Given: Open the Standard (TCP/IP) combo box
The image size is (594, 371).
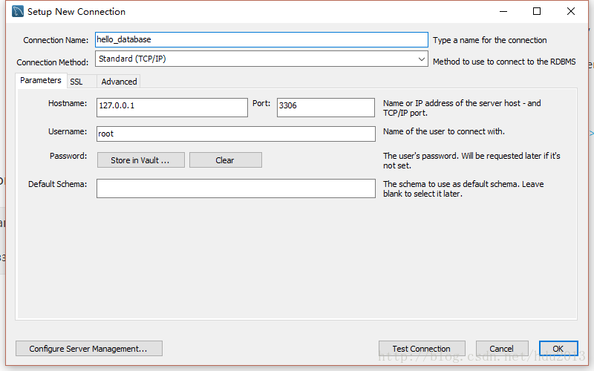Looking at the screenshot, I should pyautogui.click(x=261, y=59).
